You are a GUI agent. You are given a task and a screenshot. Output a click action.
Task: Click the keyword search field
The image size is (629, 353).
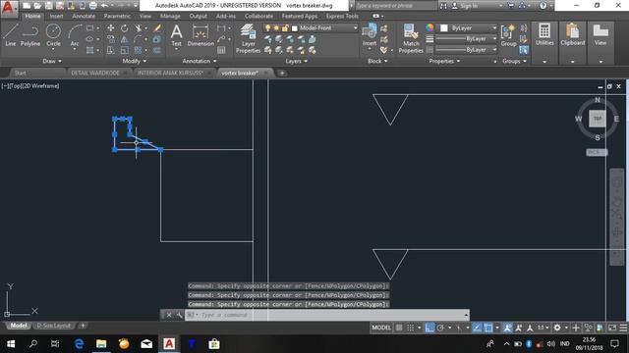(396, 6)
